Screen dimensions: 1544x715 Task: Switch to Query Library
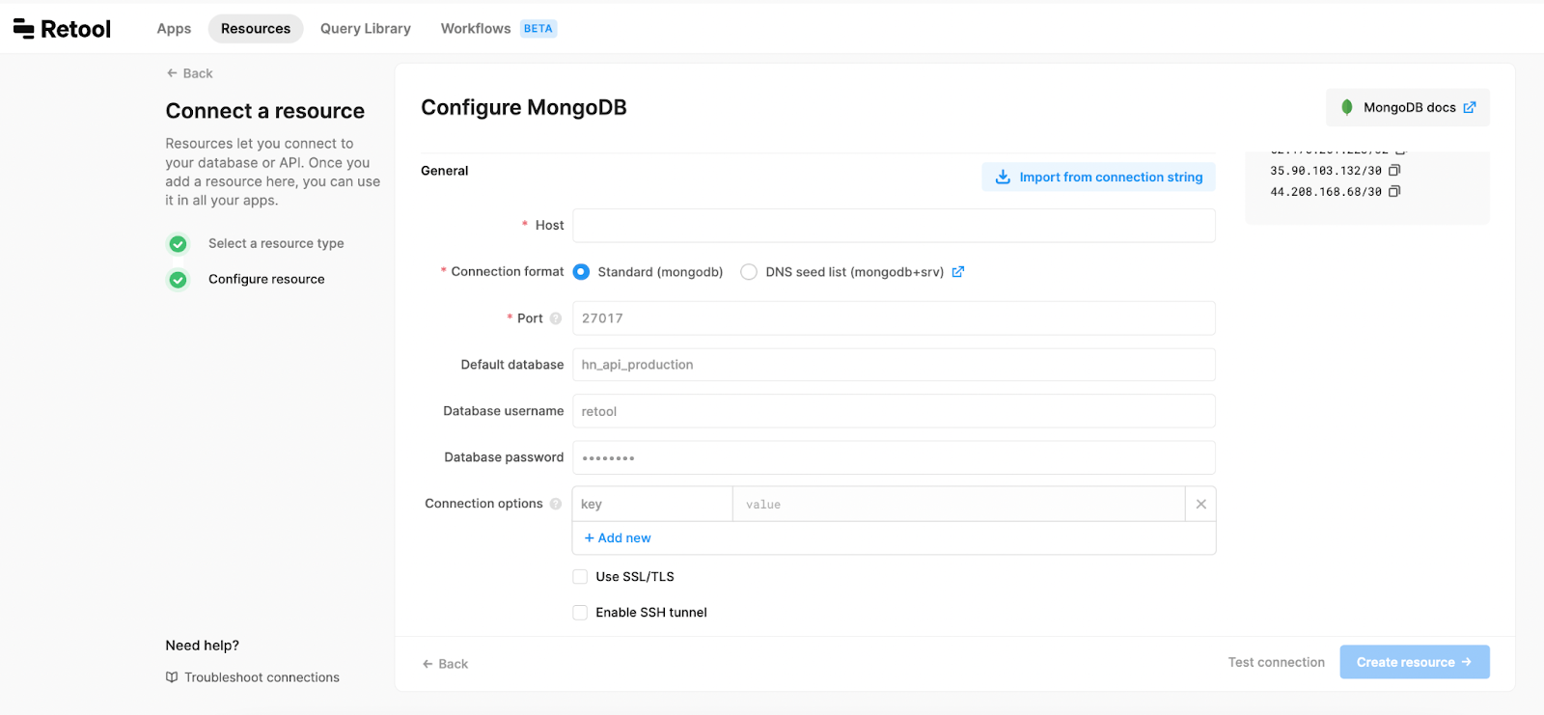pyautogui.click(x=366, y=29)
